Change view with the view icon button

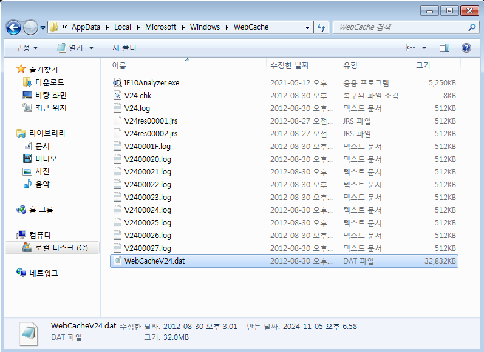tap(411, 48)
